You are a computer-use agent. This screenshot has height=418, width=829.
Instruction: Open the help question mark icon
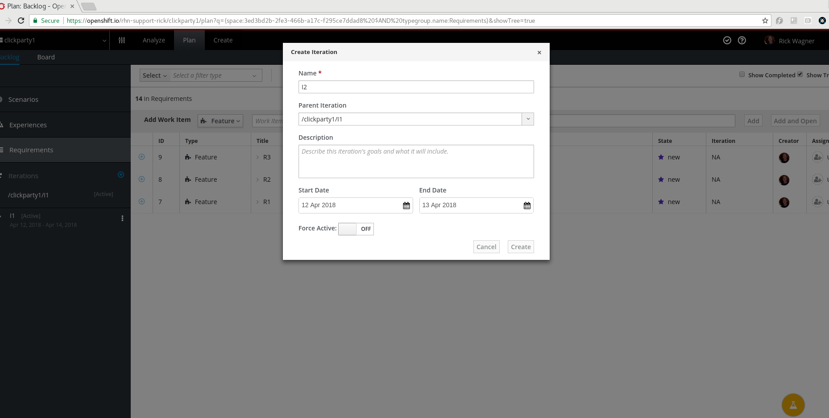pos(742,40)
